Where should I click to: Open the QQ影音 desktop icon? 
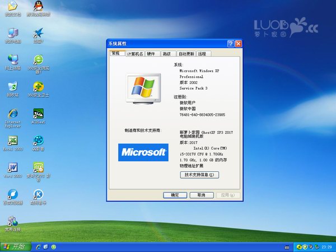click(38, 141)
